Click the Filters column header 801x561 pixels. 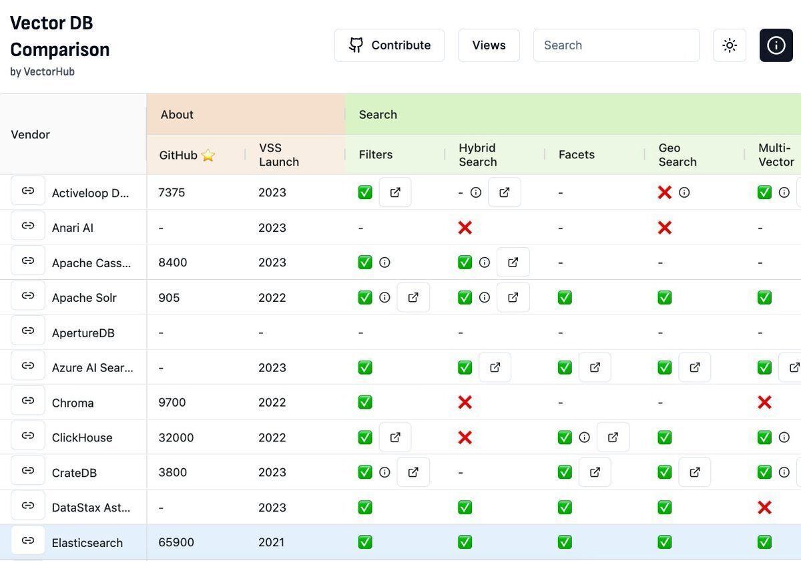[x=376, y=155]
